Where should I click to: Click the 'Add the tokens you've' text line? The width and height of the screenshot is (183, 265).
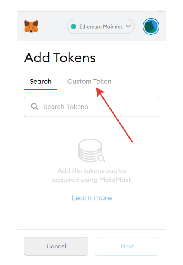[92, 171]
